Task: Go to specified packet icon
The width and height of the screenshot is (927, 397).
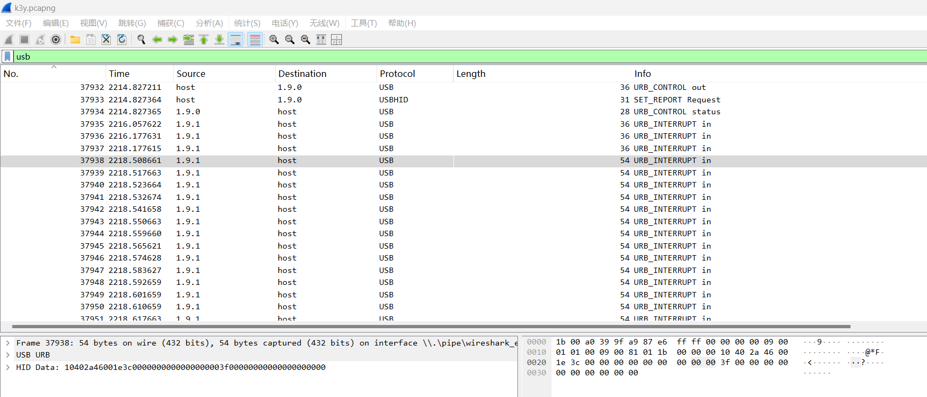Action: tap(189, 40)
